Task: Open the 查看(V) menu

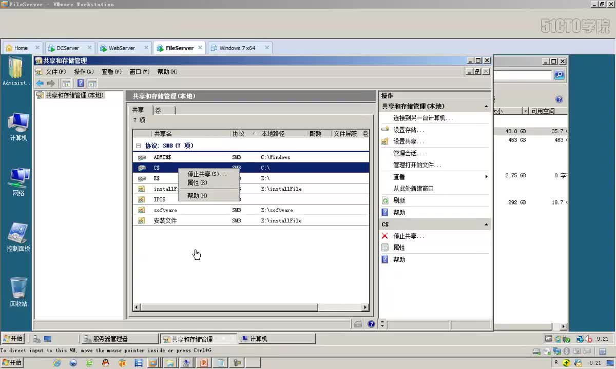Action: (111, 72)
